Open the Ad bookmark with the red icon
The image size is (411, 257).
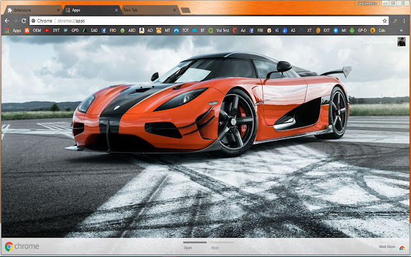239,30
